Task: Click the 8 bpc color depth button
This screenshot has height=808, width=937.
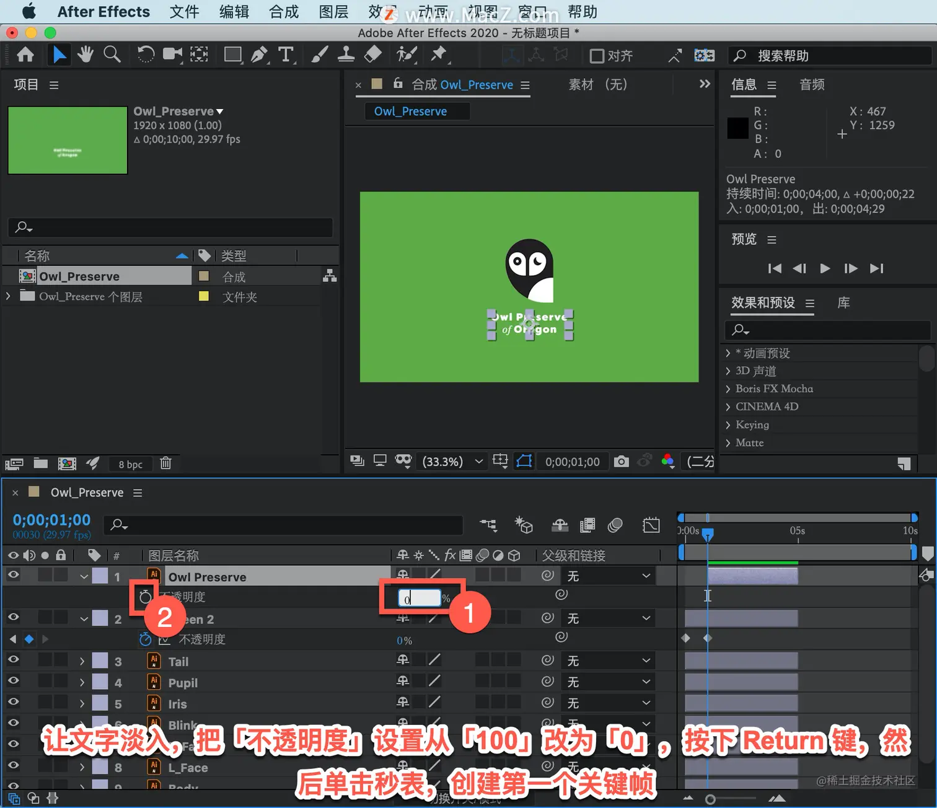Action: pos(130,464)
